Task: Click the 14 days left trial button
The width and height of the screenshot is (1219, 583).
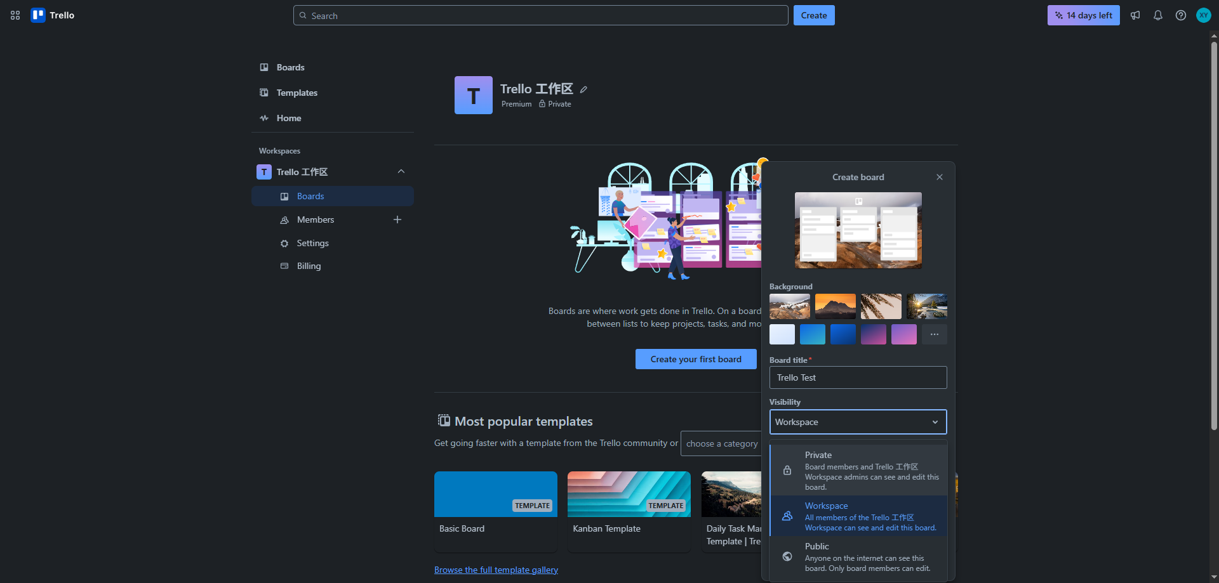Action: (1084, 15)
